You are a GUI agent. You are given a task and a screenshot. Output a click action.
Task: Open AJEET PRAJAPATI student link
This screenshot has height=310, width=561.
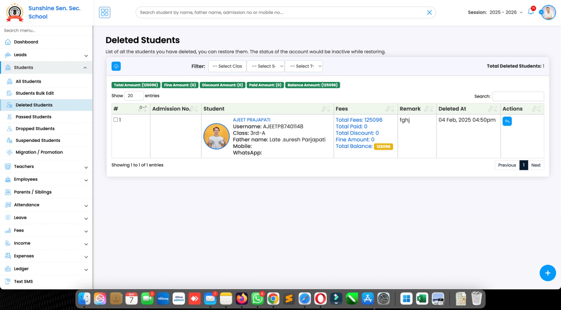click(252, 120)
